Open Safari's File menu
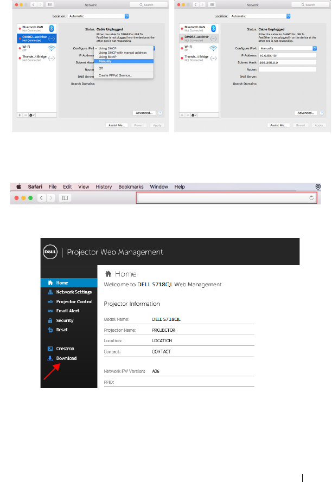Viewport: 332px width, 482px height. click(53, 187)
